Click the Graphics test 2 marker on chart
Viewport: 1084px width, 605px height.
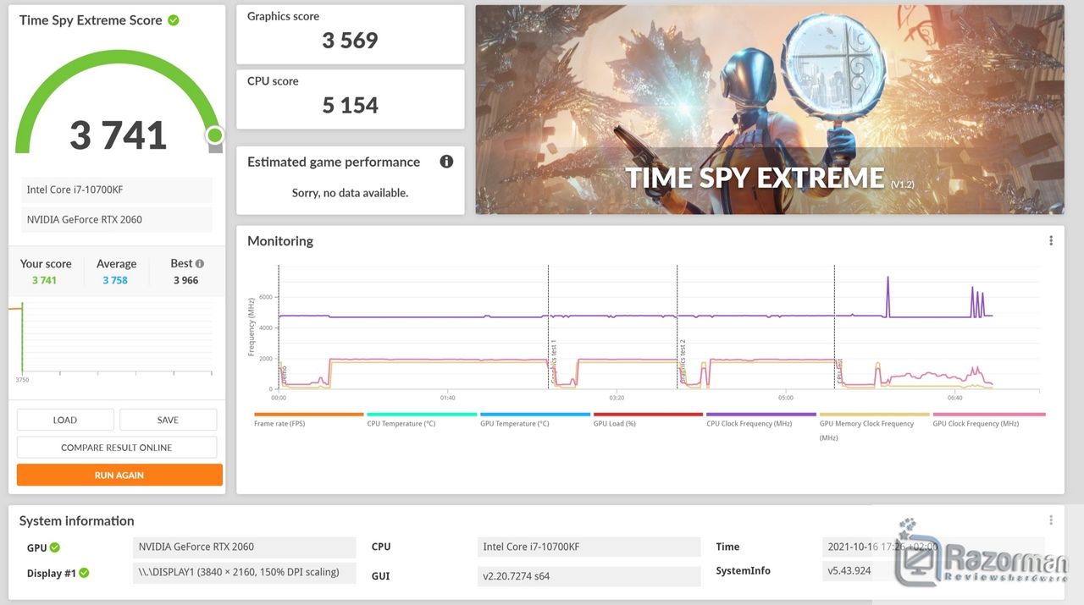683,361
